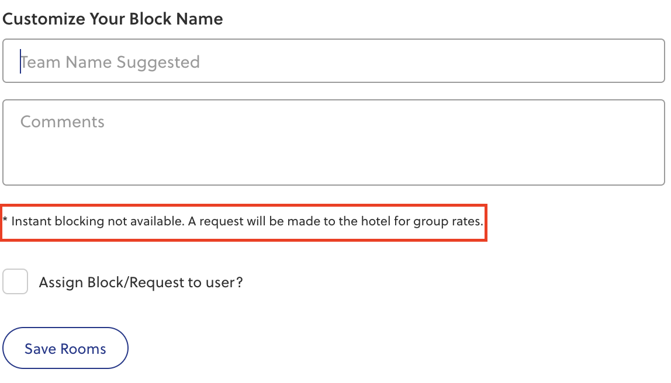The image size is (671, 383).
Task: Click the 'Customize Your Block Name' heading
Action: click(113, 19)
